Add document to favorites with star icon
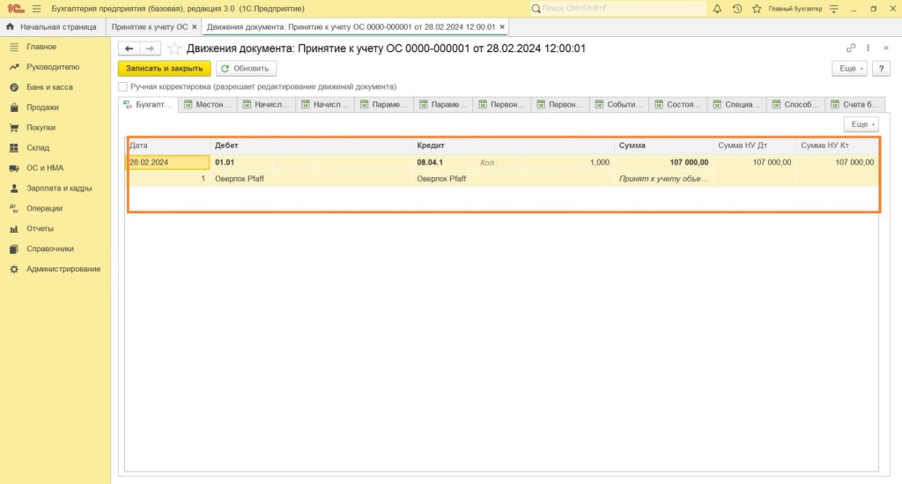Image resolution: width=902 pixels, height=484 pixels. click(x=174, y=48)
